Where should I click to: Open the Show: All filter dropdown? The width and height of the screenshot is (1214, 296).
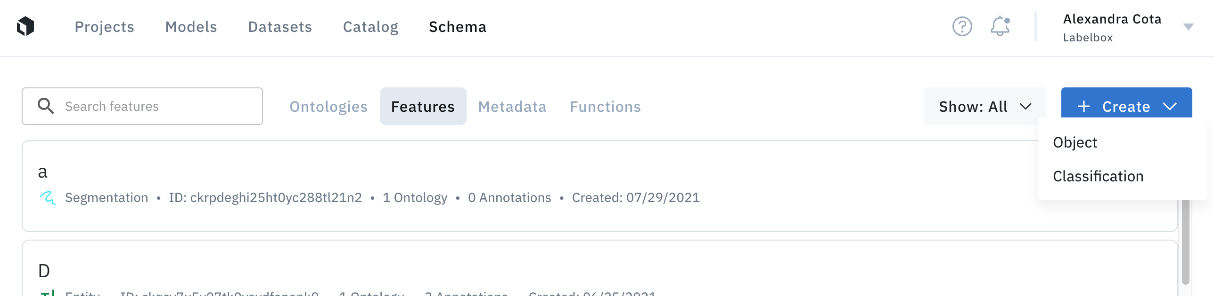point(984,106)
